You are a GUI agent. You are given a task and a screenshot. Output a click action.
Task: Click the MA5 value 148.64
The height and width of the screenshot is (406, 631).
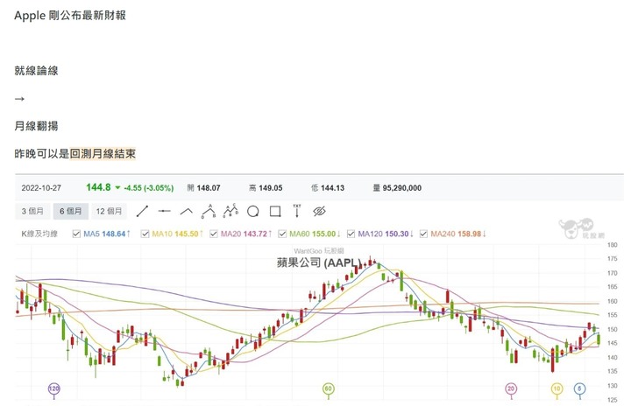[113, 234]
